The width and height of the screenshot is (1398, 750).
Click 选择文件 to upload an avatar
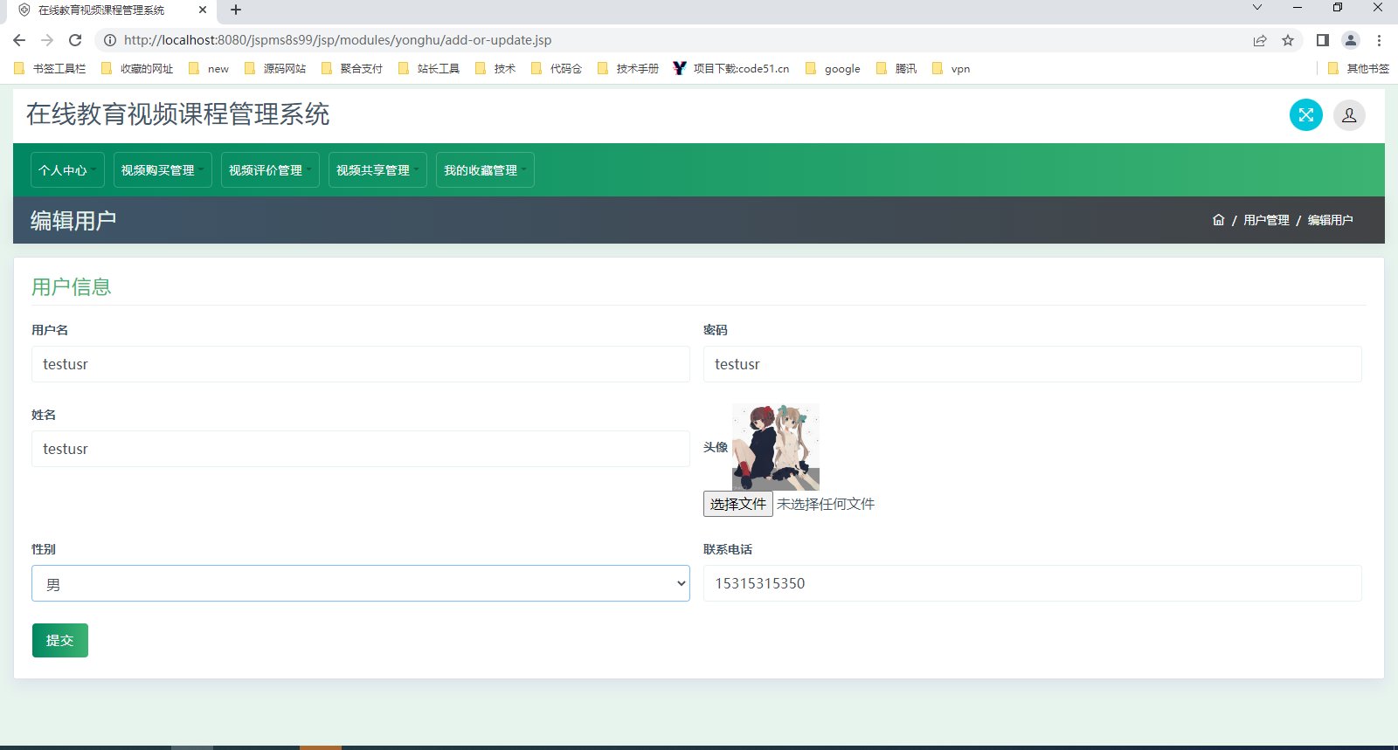[x=737, y=504]
